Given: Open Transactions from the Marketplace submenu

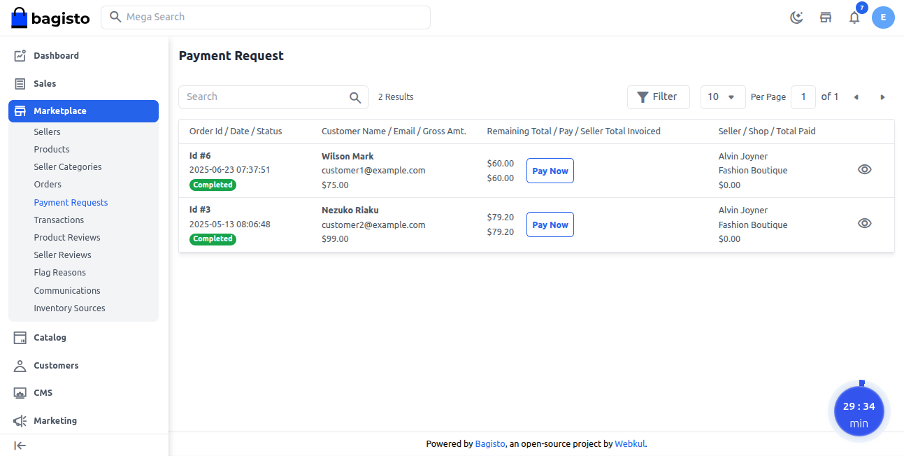Looking at the screenshot, I should tap(59, 220).
